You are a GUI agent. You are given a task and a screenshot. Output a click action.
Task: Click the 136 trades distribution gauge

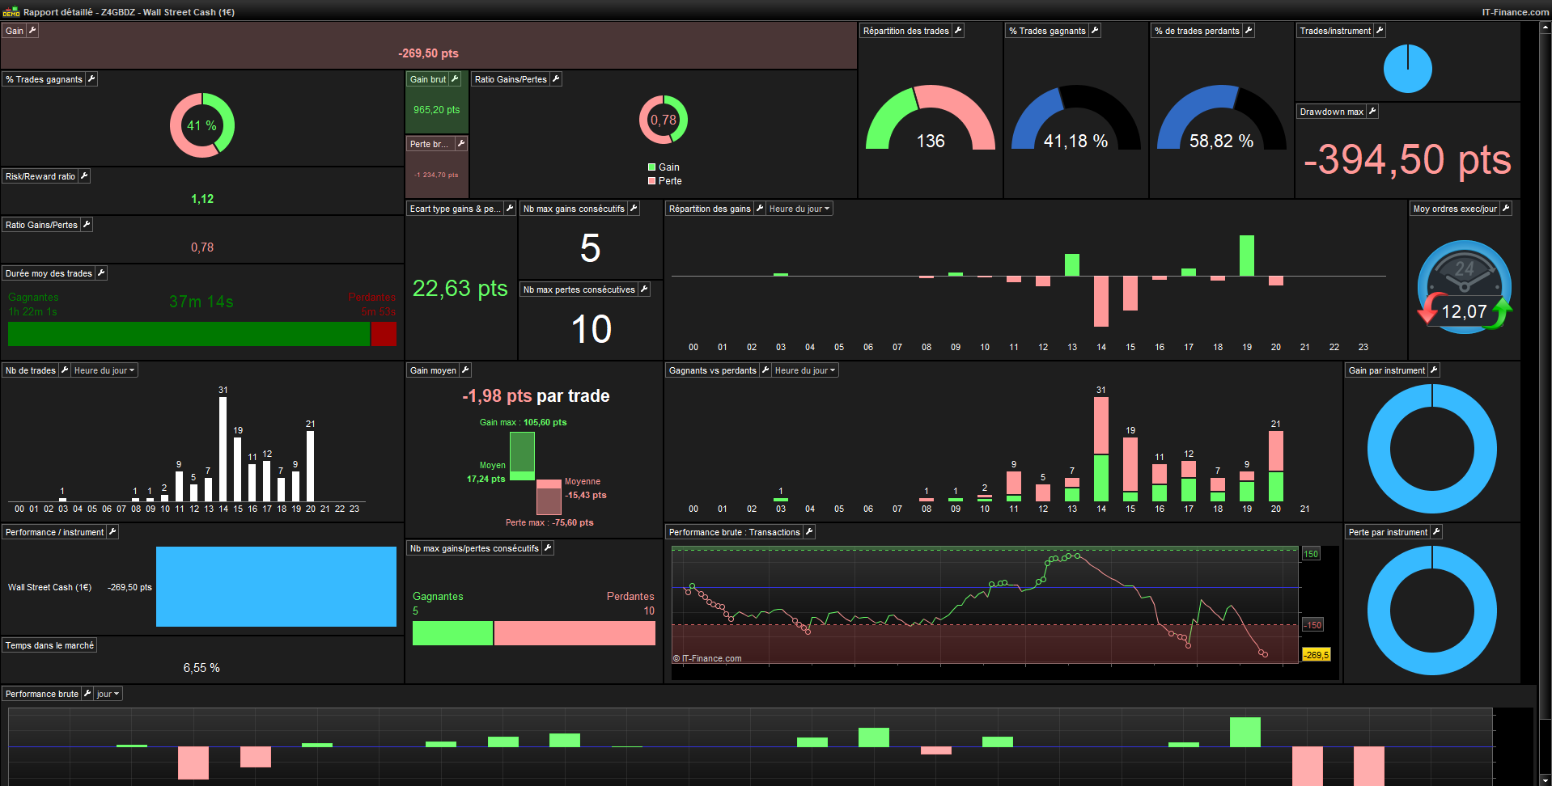click(x=931, y=118)
